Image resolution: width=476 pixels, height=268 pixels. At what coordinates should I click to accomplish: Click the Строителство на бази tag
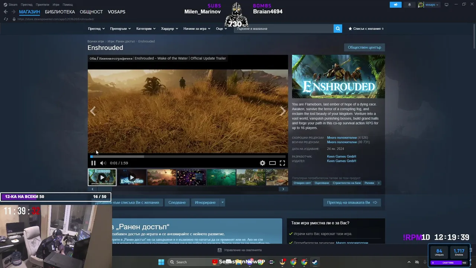[x=347, y=183]
